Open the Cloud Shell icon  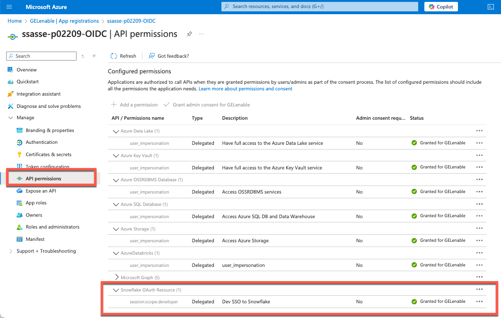[491, 7]
